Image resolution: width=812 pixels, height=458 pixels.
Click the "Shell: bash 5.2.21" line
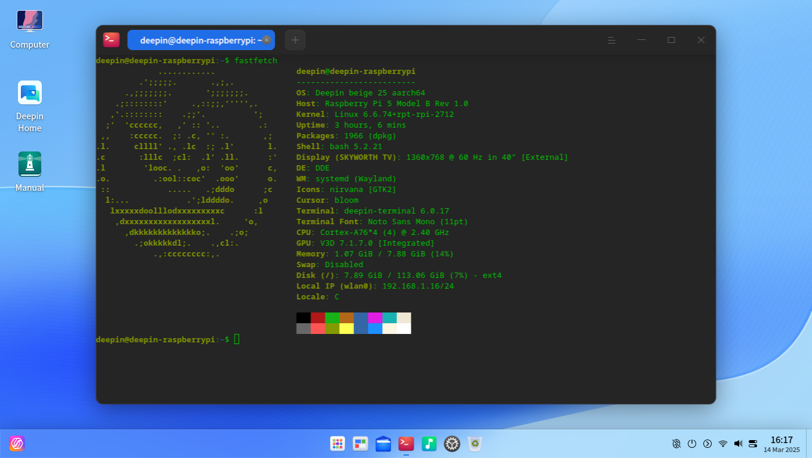(x=339, y=147)
